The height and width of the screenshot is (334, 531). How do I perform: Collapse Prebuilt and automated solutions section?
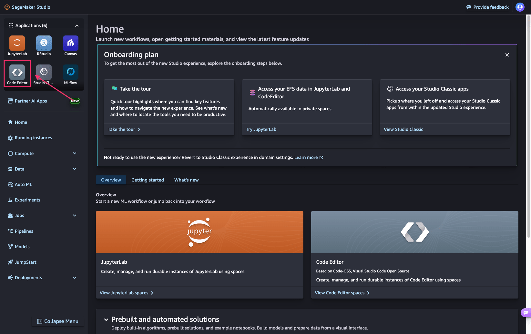pos(106,319)
